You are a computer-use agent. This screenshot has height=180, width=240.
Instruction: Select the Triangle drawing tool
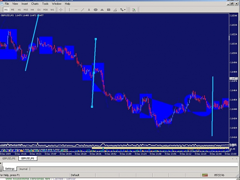tap(102, 10)
